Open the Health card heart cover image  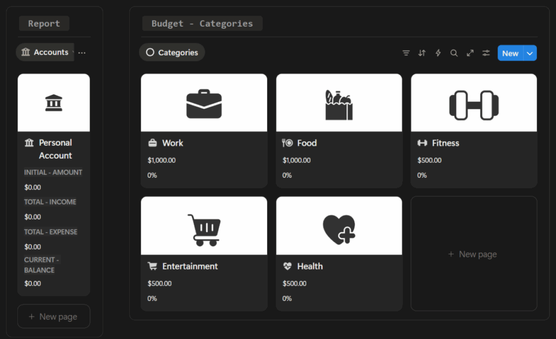(x=339, y=226)
